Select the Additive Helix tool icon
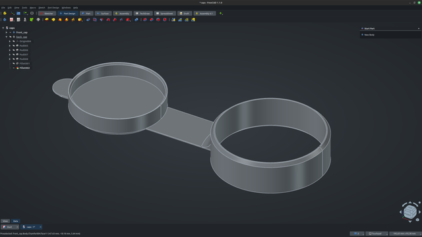The height and width of the screenshot is (237, 422). [73, 20]
